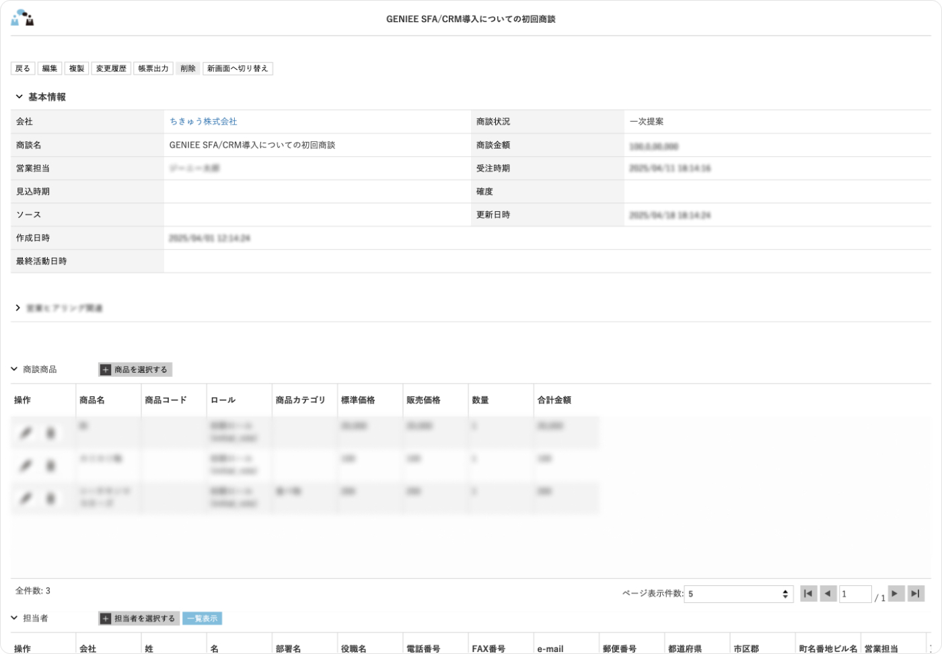Viewport: 942px width, 654px height.
Task: Click 一覧表示 button
Action: (x=203, y=619)
